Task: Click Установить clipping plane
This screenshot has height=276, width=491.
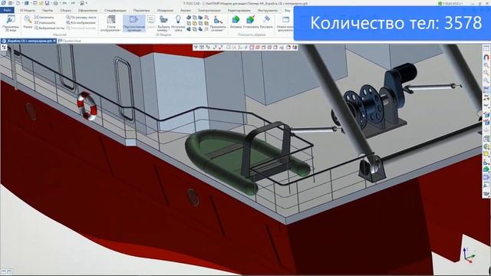Action: (x=251, y=22)
